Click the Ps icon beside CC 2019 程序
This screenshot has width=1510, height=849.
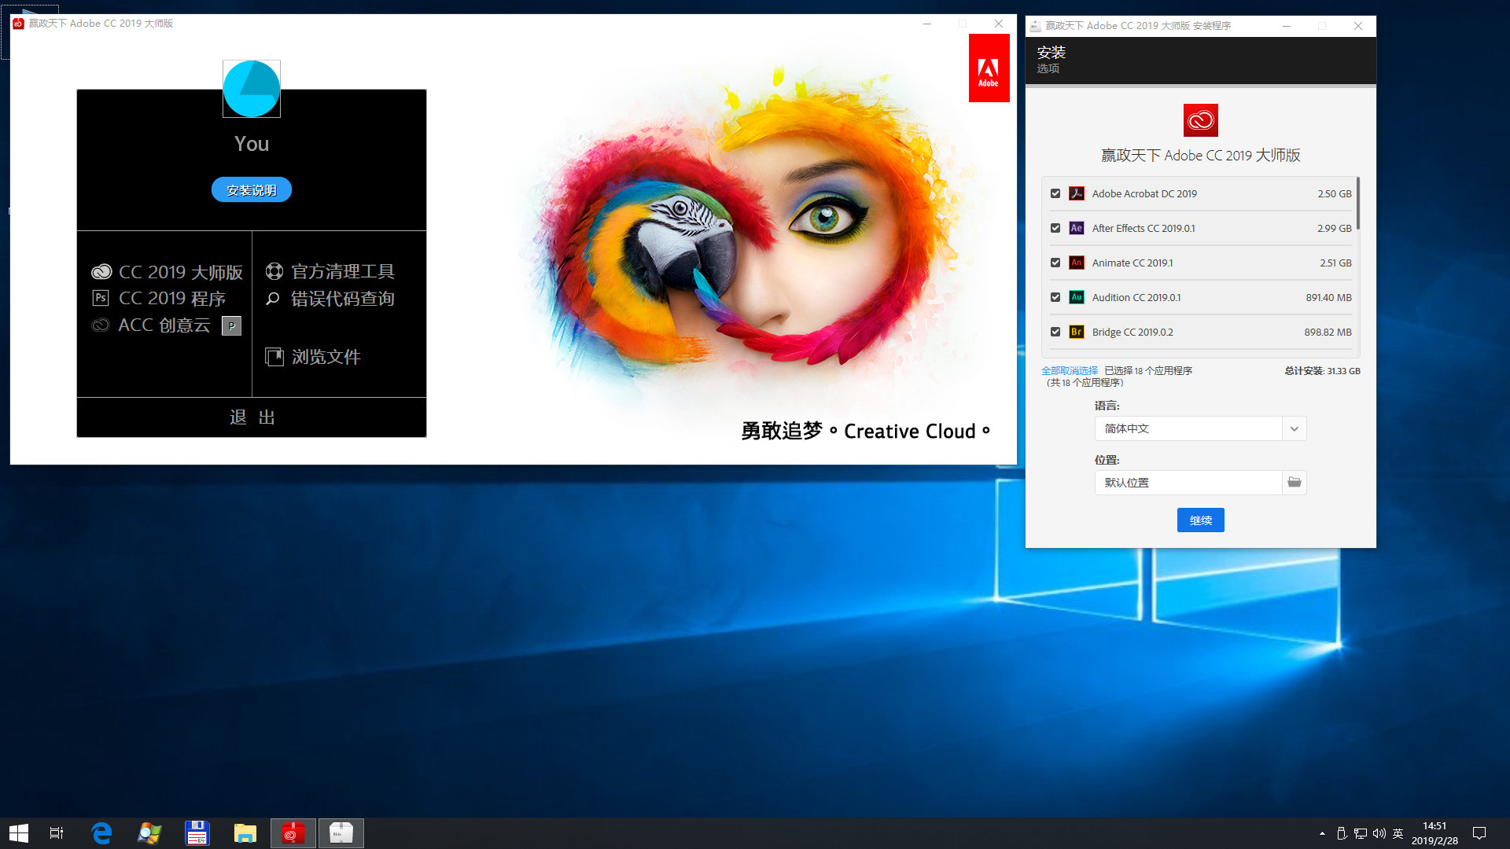[101, 298]
